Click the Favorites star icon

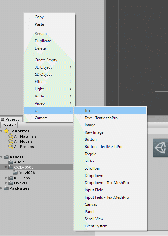coord(6,131)
